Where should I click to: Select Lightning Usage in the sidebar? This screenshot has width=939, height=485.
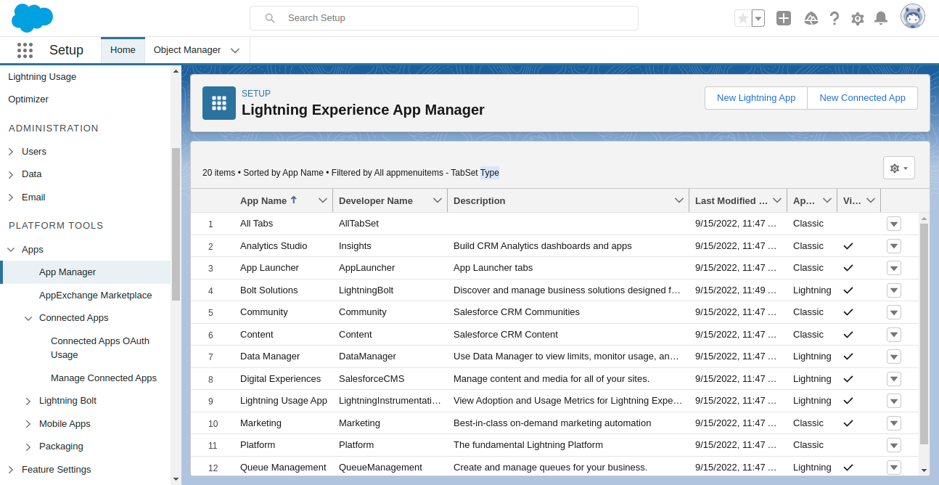[42, 77]
